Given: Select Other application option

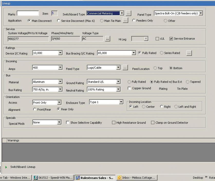Looking at the screenshot, I should pos(165,21).
